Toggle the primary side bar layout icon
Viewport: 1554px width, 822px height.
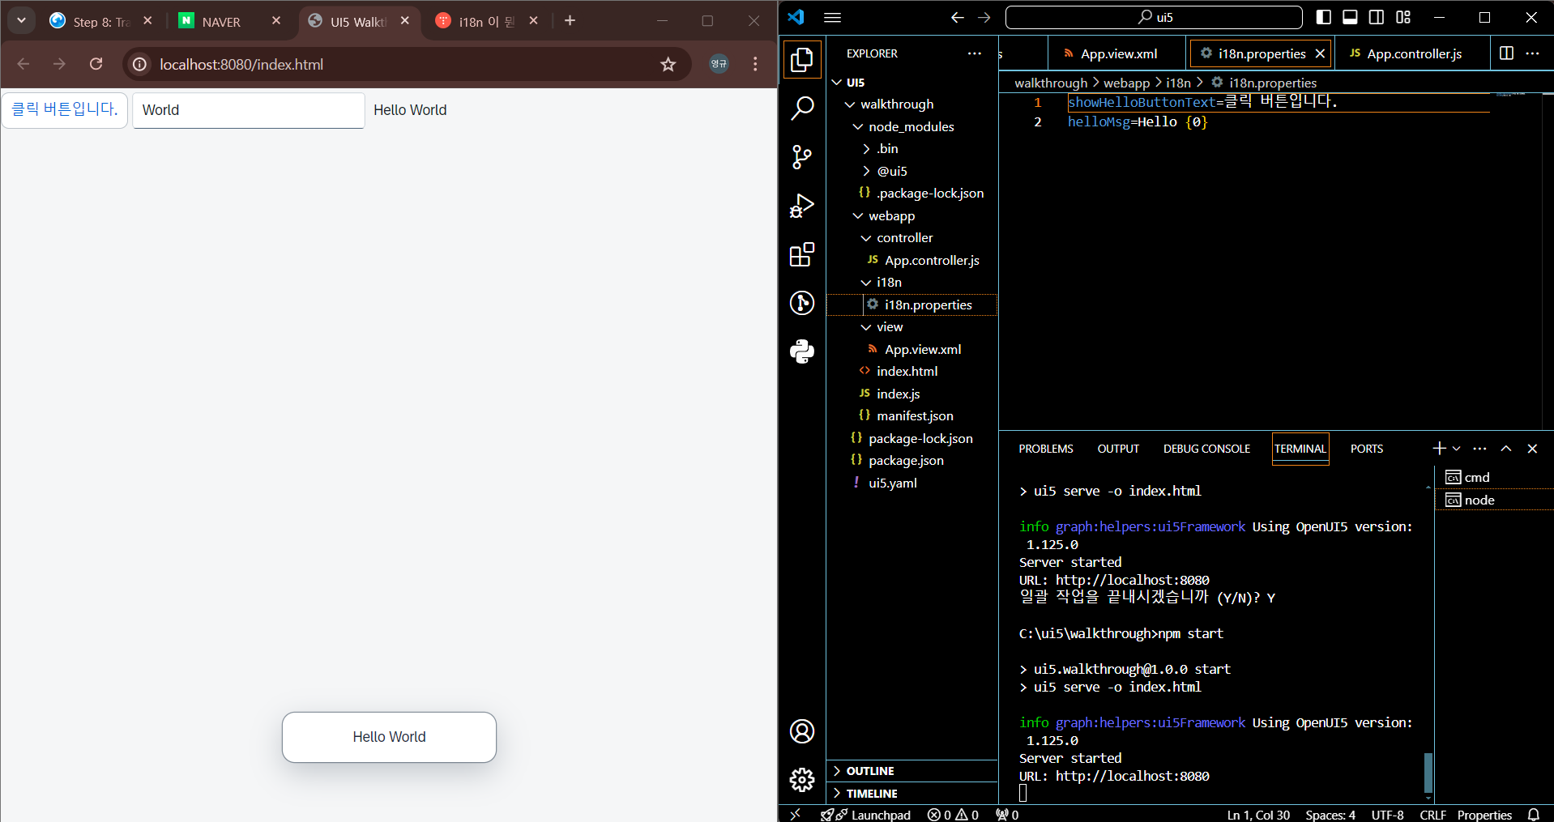1324,17
